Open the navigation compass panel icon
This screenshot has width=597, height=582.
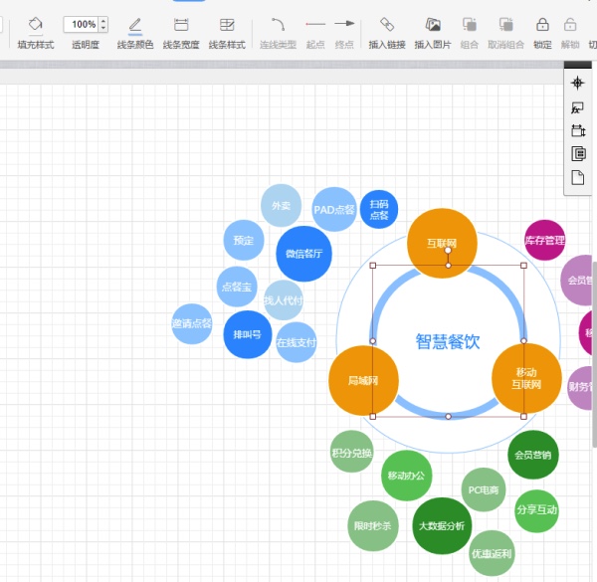578,83
